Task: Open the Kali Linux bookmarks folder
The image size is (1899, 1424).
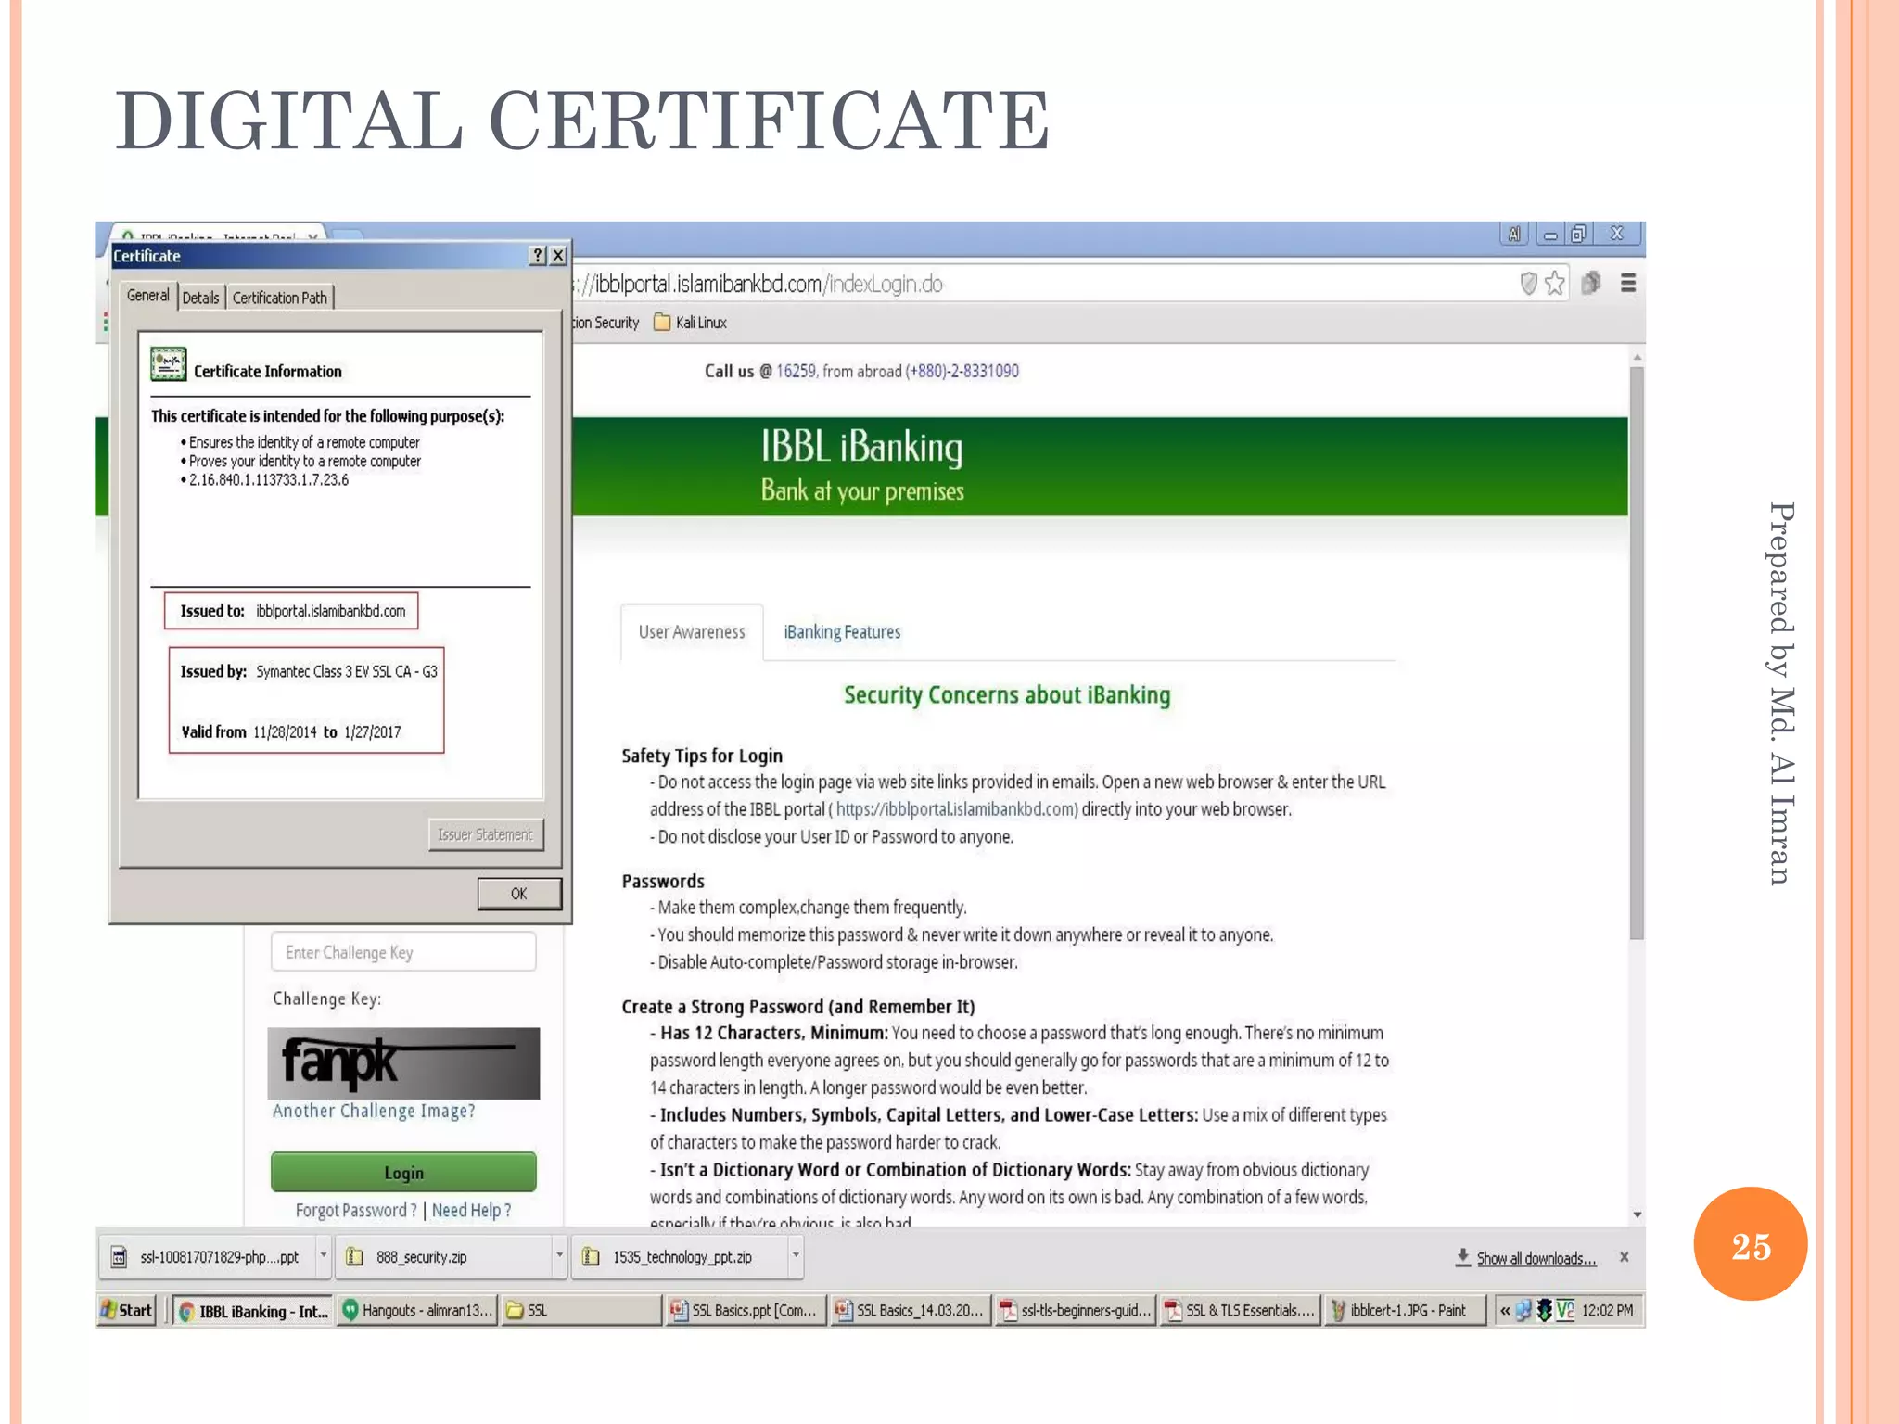Action: tap(690, 323)
